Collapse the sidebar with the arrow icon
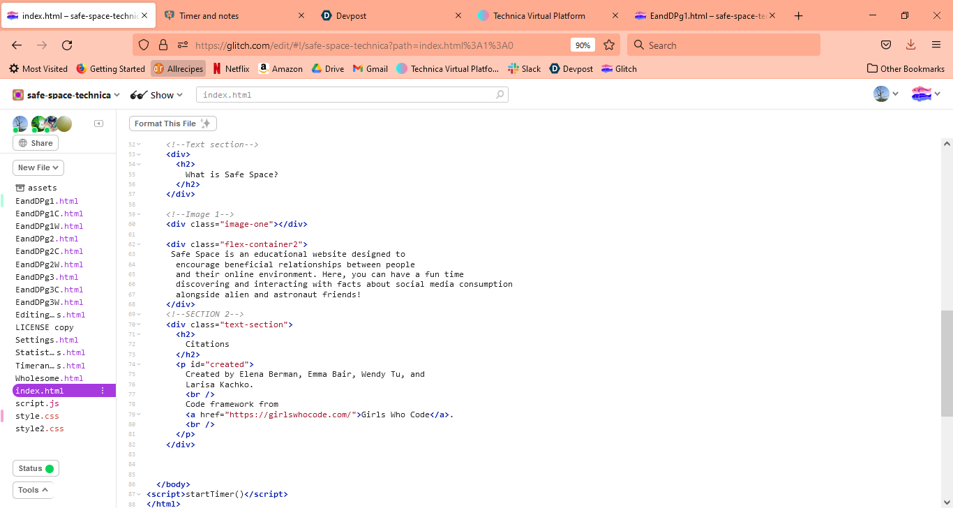The width and height of the screenshot is (953, 508). click(x=99, y=124)
